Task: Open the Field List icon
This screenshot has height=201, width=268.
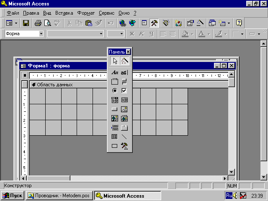Action: [x=144, y=23]
